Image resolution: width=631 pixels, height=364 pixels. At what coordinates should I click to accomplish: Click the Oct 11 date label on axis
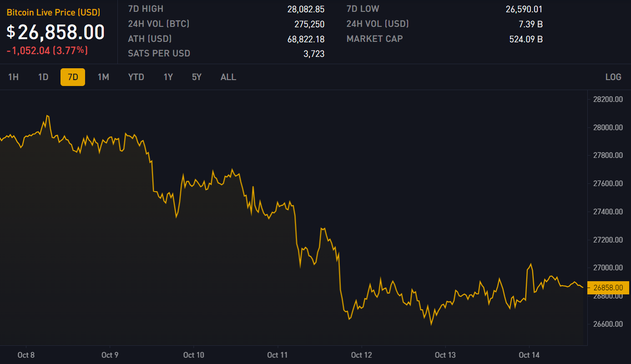click(x=278, y=355)
